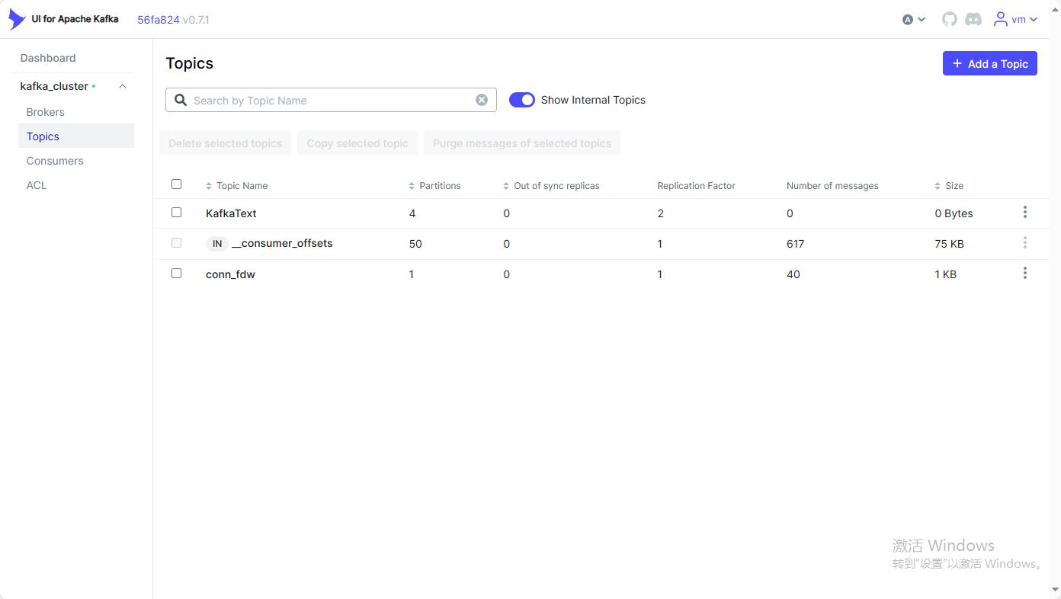The image size is (1061, 599).
Task: Clear the topic search with X icon
Action: (482, 100)
